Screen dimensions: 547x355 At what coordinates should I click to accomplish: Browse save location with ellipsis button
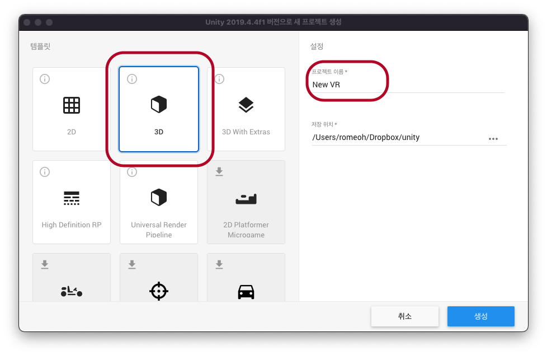click(x=493, y=139)
